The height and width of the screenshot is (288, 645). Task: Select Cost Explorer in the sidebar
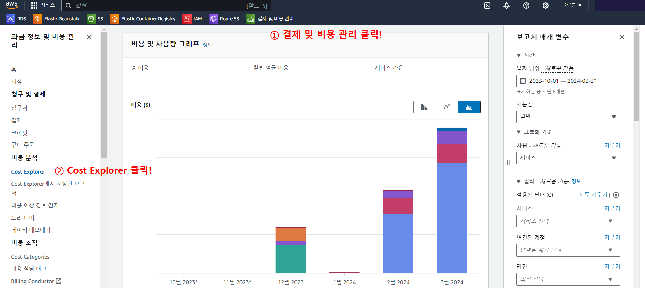click(28, 172)
